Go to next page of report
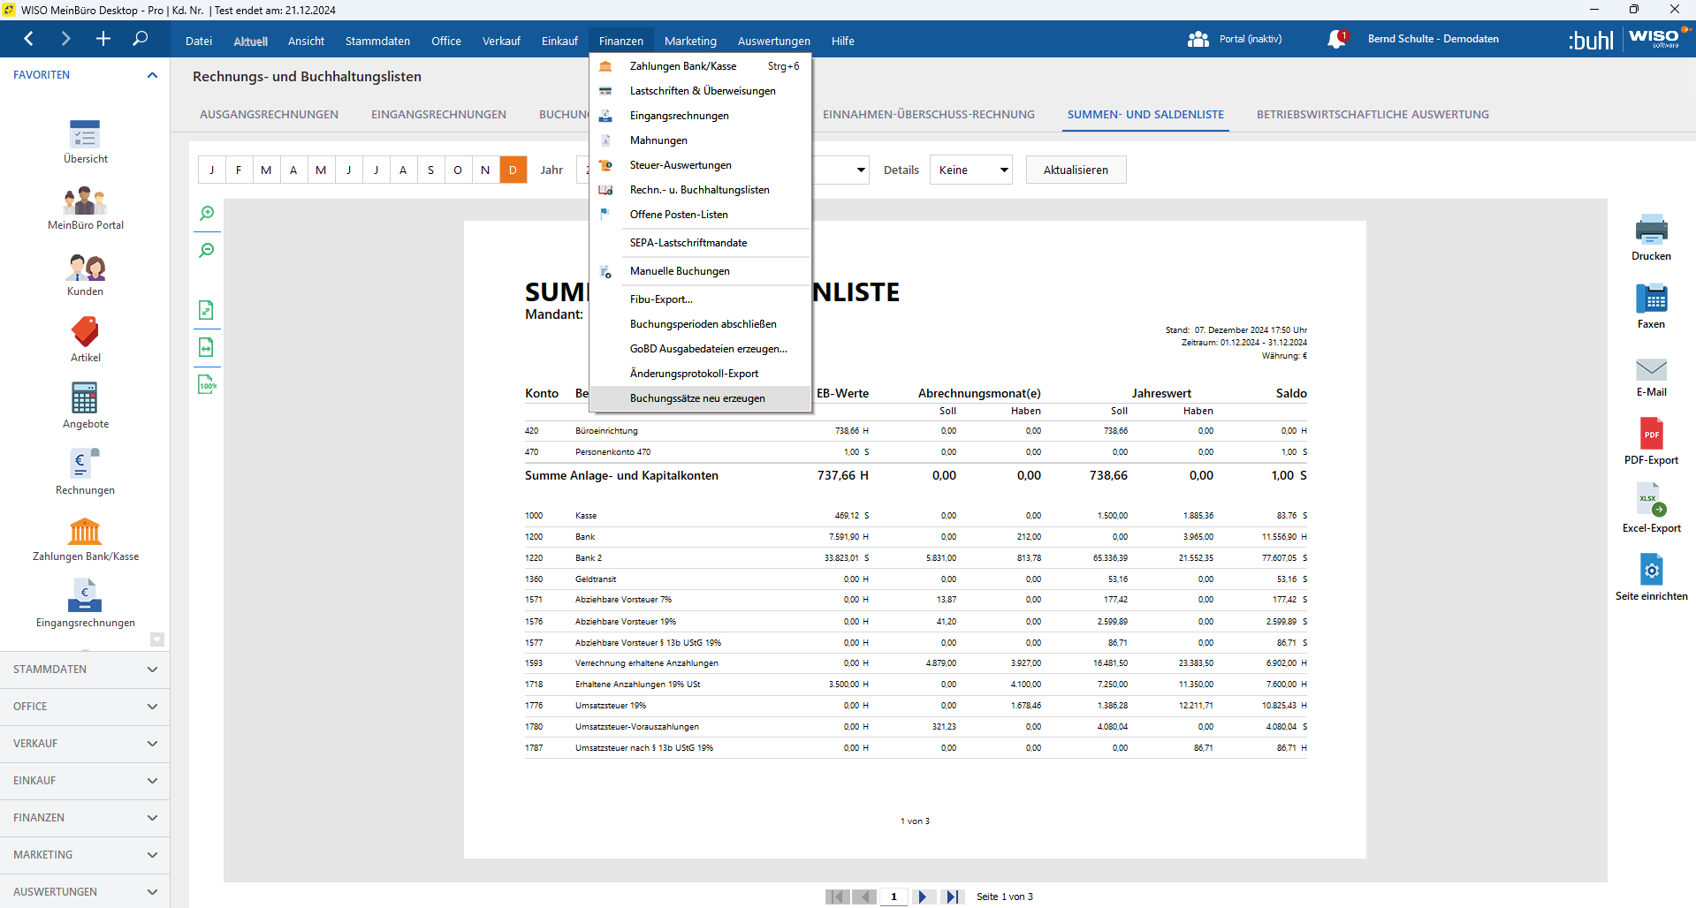The image size is (1696, 908). (x=923, y=897)
